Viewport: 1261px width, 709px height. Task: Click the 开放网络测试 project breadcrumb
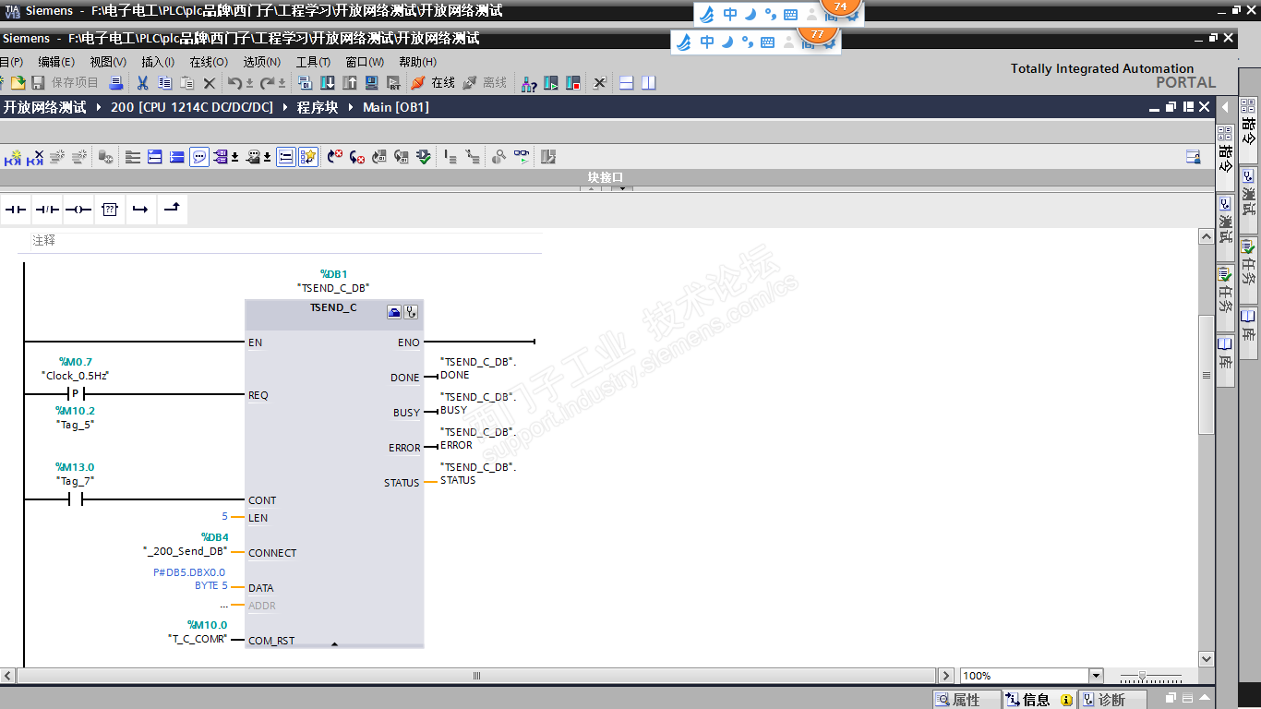click(44, 107)
